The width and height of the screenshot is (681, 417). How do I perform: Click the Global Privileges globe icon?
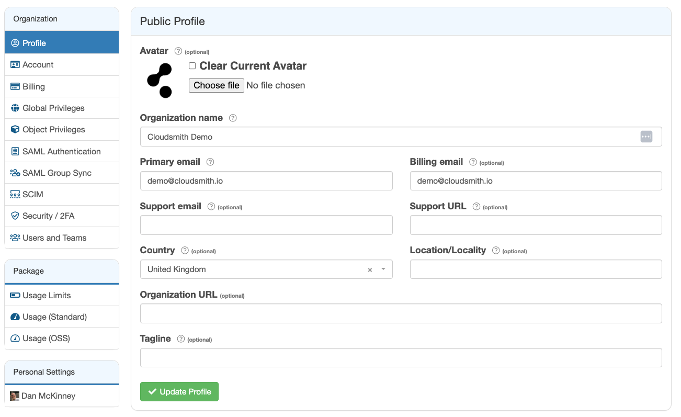point(15,108)
